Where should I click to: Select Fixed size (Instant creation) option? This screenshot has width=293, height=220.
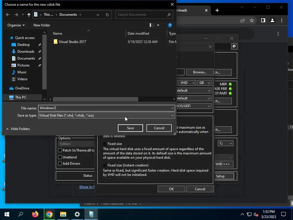pyautogui.click(x=105, y=165)
